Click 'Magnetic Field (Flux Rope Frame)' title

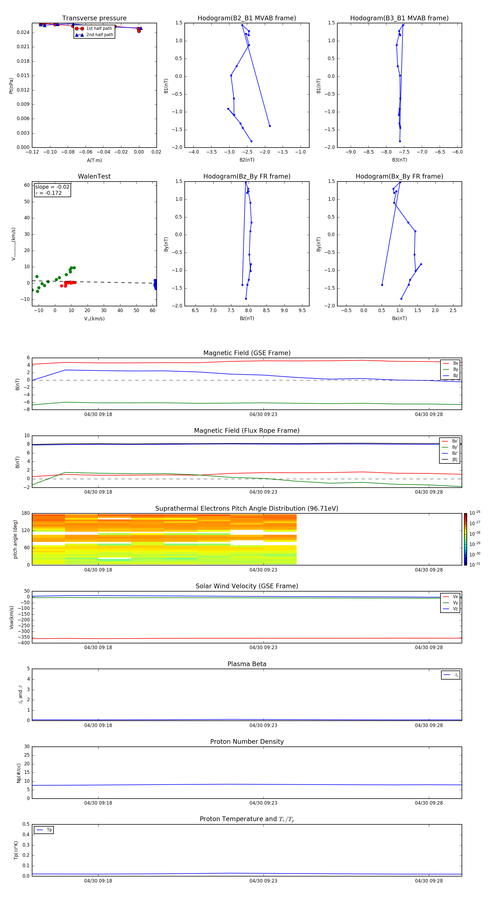(247, 431)
